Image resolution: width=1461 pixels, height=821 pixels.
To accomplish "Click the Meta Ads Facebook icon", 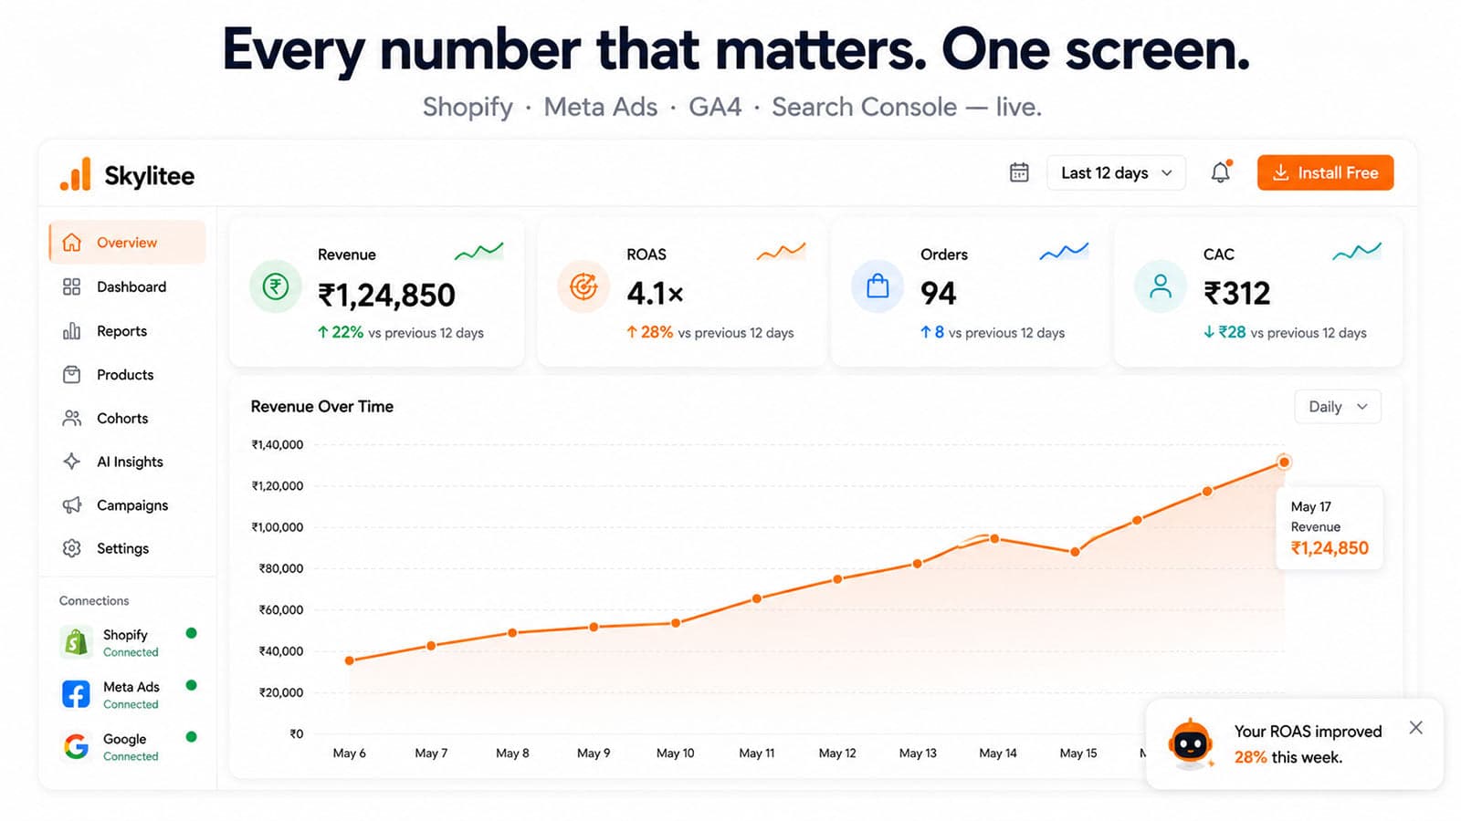I will [76, 694].
